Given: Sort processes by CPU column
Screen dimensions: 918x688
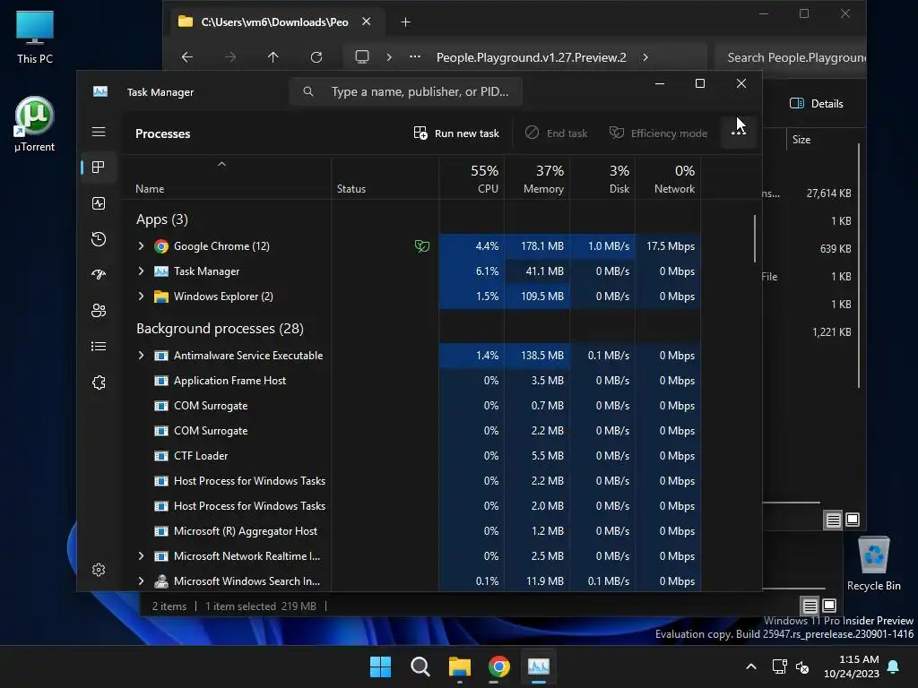Looking at the screenshot, I should (472, 179).
